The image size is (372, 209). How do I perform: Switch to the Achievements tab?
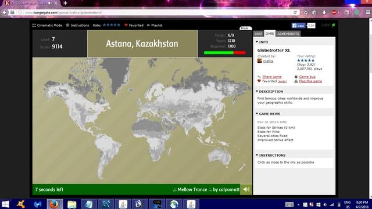(288, 34)
